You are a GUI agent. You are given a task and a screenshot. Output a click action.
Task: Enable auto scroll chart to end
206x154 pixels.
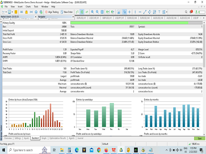pos(108,12)
